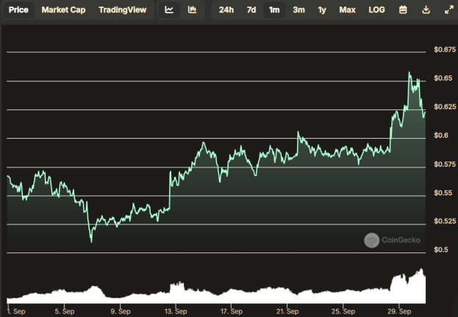The height and width of the screenshot is (317, 458).
Task: Choose the 1y time range
Action: tap(321, 10)
